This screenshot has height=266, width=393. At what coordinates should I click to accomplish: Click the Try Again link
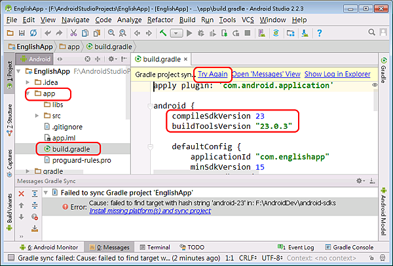(x=213, y=75)
